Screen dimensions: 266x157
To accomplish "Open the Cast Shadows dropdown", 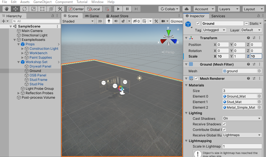I will pos(242,119).
